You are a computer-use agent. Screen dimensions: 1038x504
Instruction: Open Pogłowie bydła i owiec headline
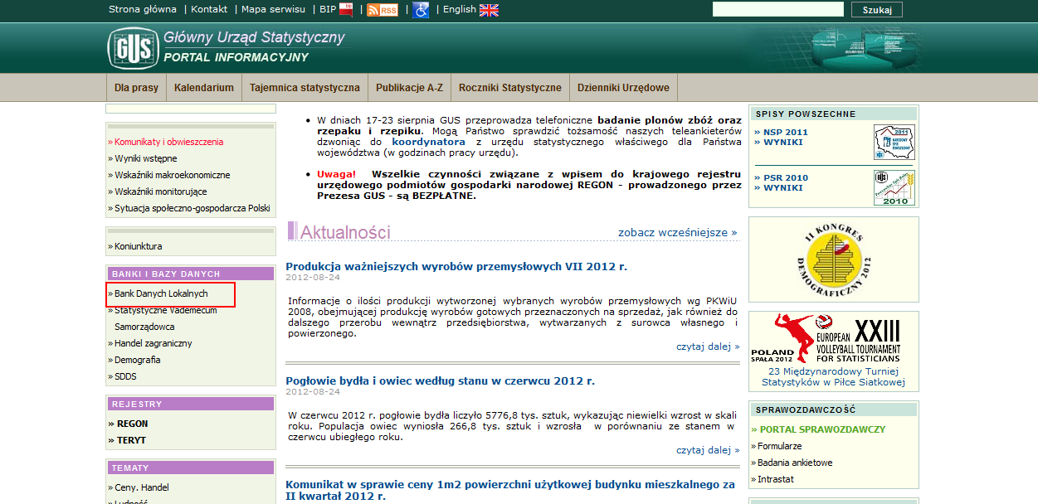(440, 380)
